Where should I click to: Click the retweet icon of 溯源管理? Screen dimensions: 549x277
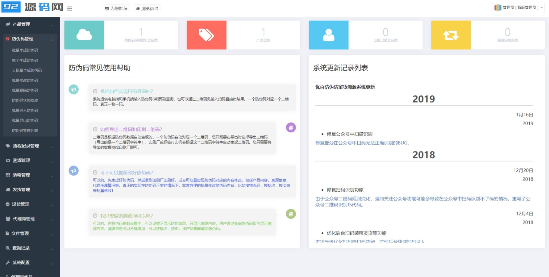[8, 160]
